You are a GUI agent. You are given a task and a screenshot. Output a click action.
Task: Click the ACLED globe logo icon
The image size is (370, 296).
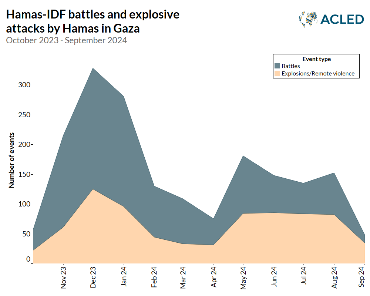pos(307,19)
